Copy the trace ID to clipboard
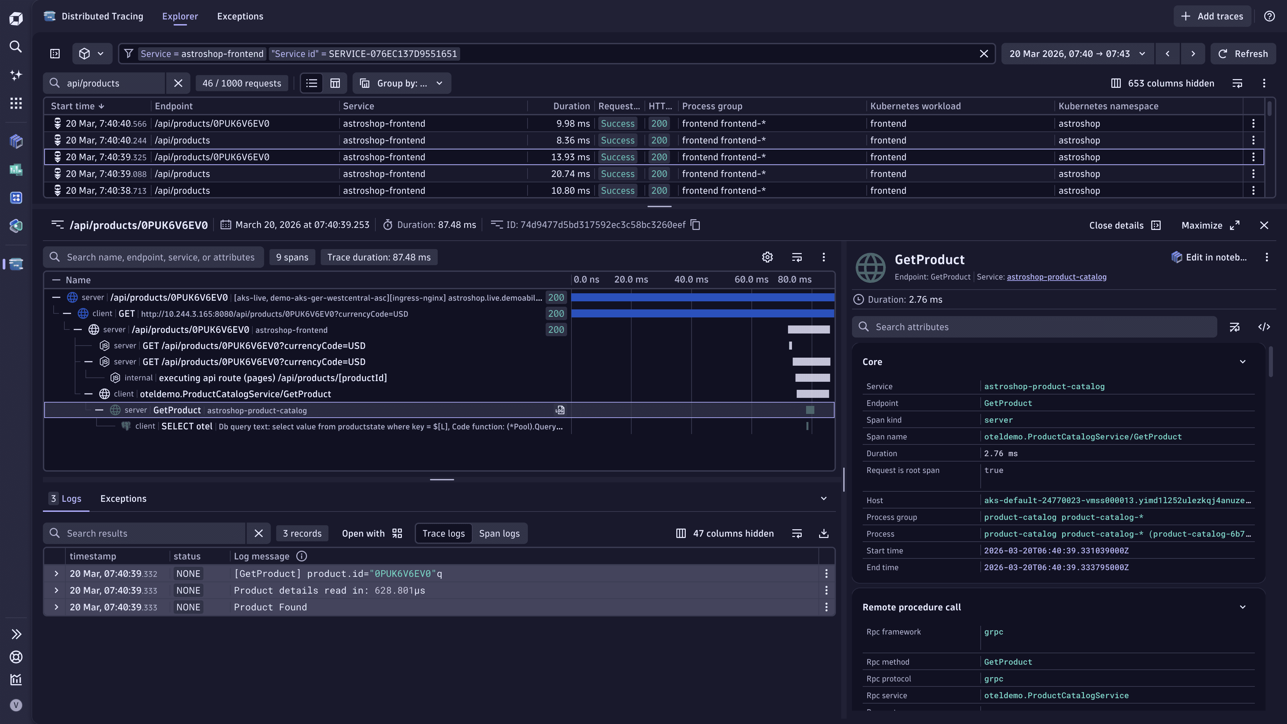 pyautogui.click(x=695, y=225)
